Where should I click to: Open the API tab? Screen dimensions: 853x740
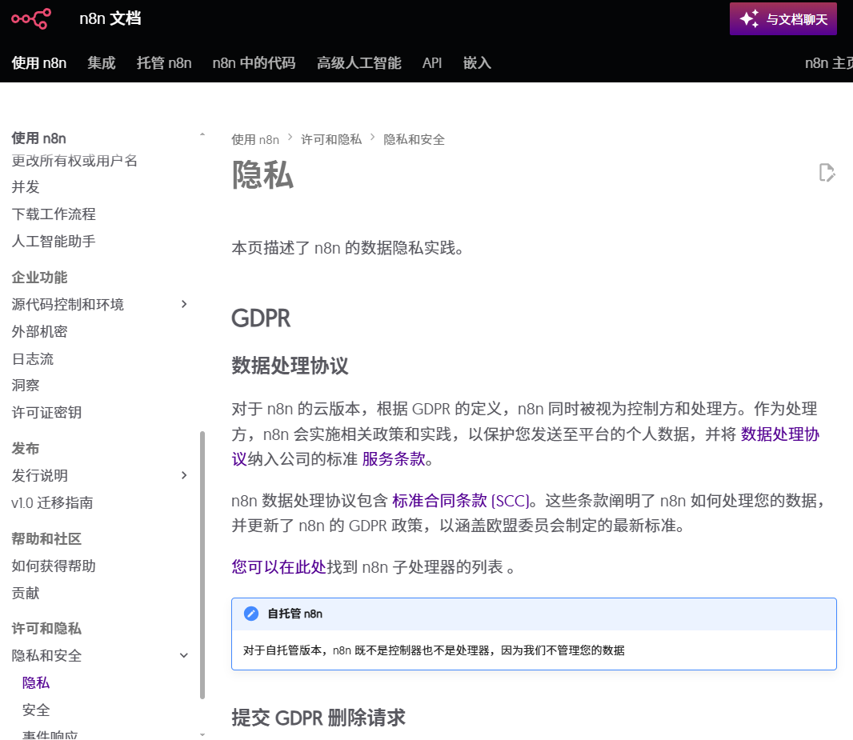pyautogui.click(x=432, y=63)
